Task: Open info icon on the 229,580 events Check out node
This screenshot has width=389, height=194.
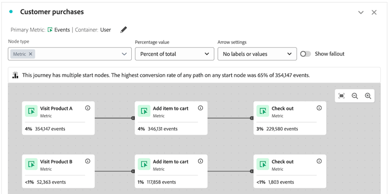Action: tap(319, 108)
